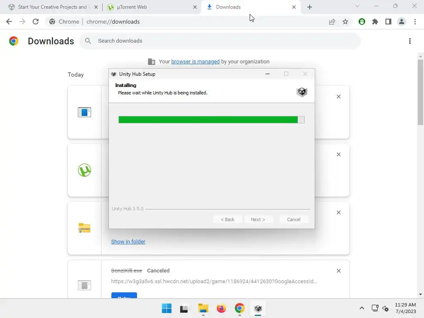The width and height of the screenshot is (424, 318).
Task: Click the zip folder download icon
Action: [84, 228]
